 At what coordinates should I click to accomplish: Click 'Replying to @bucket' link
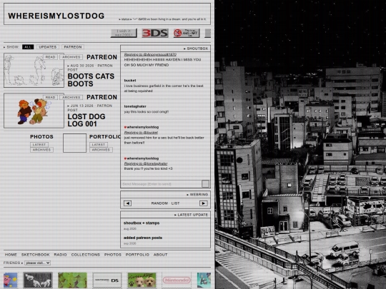(x=141, y=133)
